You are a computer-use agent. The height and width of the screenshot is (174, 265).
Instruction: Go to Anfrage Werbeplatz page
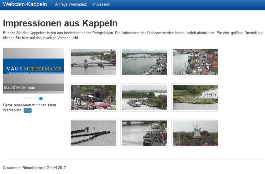click(71, 4)
